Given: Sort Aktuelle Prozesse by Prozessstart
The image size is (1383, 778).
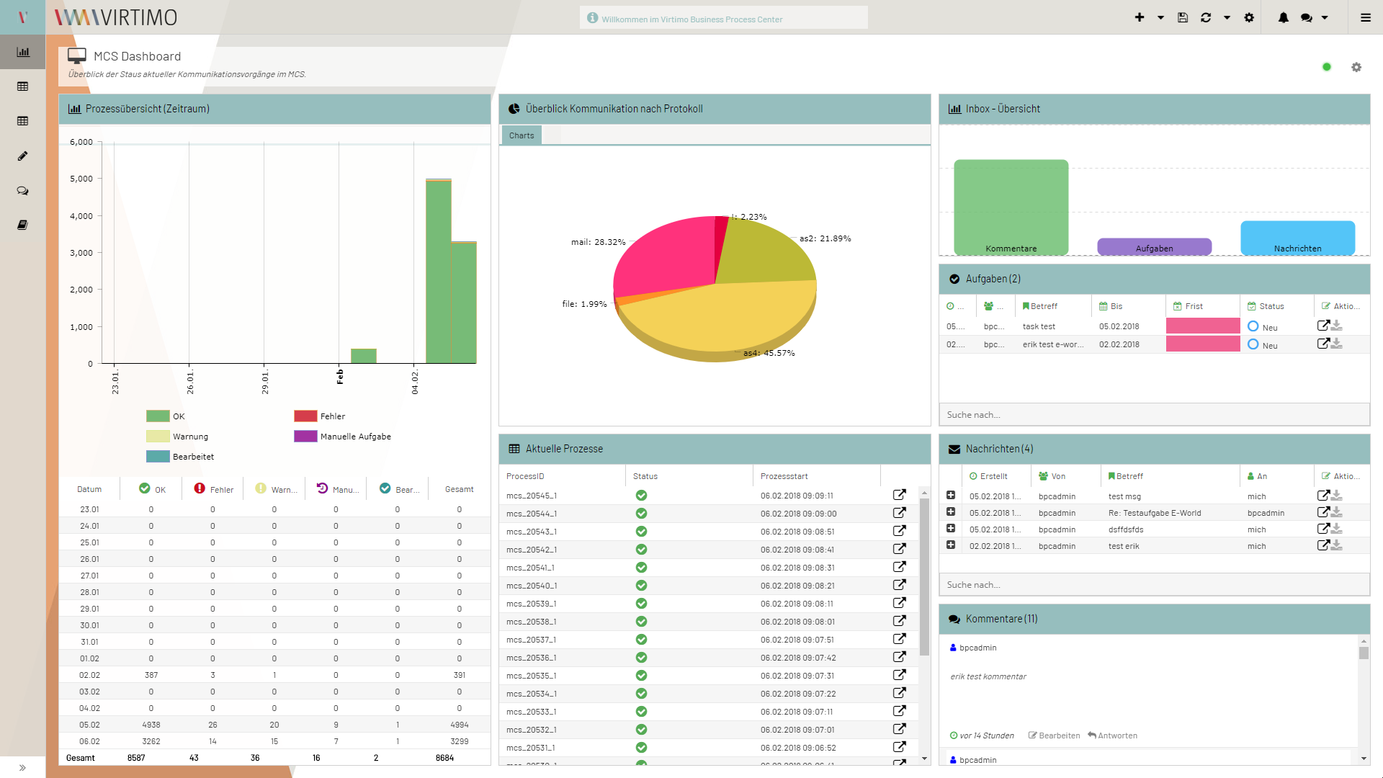Looking at the screenshot, I should (x=816, y=476).
